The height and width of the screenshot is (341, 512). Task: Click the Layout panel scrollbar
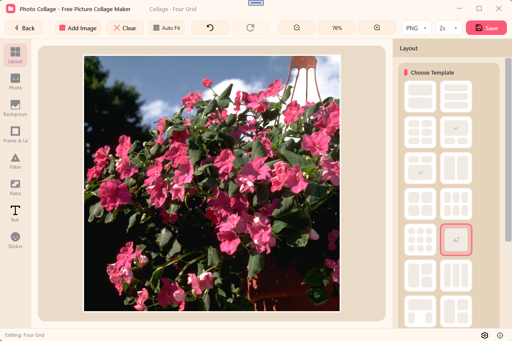click(508, 149)
